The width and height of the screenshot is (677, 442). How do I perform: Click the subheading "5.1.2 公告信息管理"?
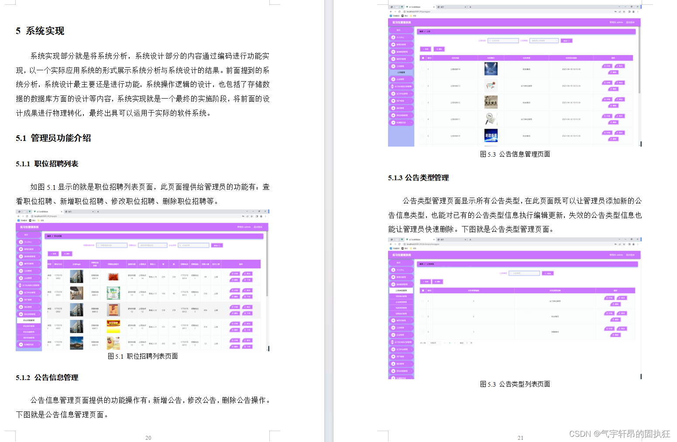click(x=47, y=377)
